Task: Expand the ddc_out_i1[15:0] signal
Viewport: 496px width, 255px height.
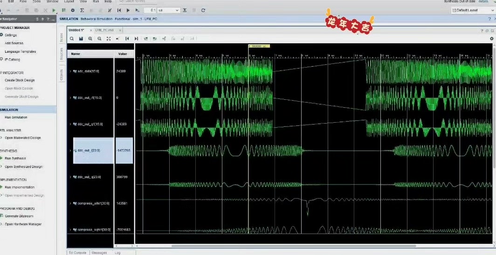Action: (x=70, y=98)
